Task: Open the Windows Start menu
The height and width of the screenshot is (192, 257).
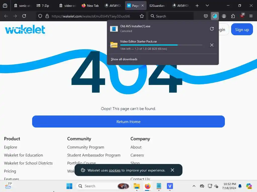Action: point(69,186)
